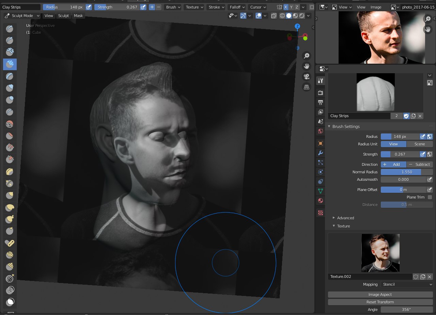This screenshot has height=315, width=436.
Task: Open the Image menu in image editor
Action: (376, 7)
